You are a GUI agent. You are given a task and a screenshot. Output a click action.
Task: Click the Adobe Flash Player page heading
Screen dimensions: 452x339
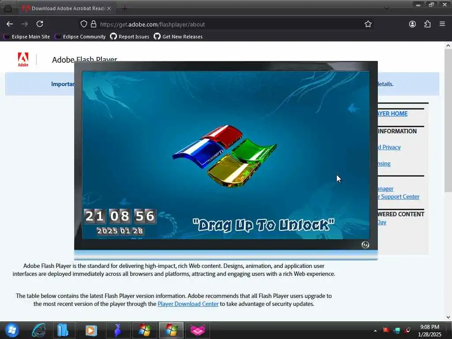coord(84,60)
